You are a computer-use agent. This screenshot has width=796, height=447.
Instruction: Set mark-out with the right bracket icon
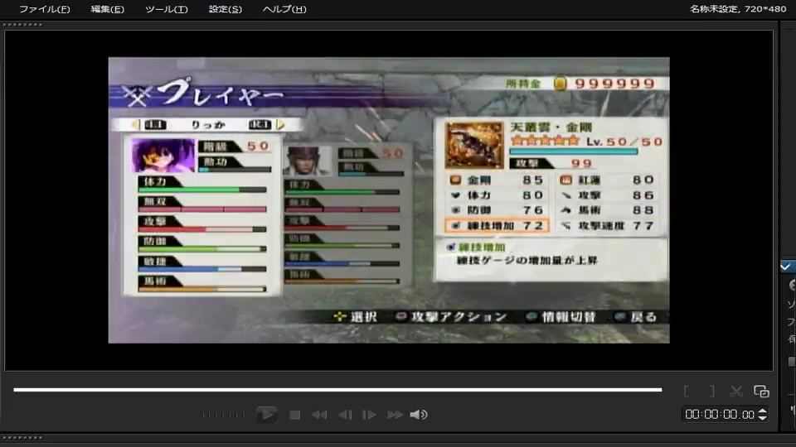coord(712,392)
